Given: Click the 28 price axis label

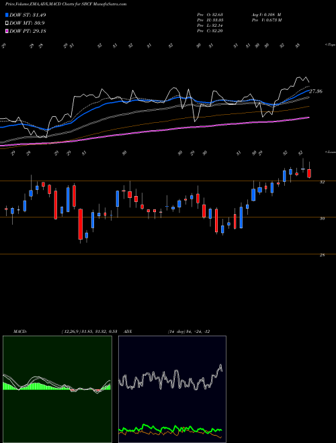Looking at the screenshot, I should [322, 255].
